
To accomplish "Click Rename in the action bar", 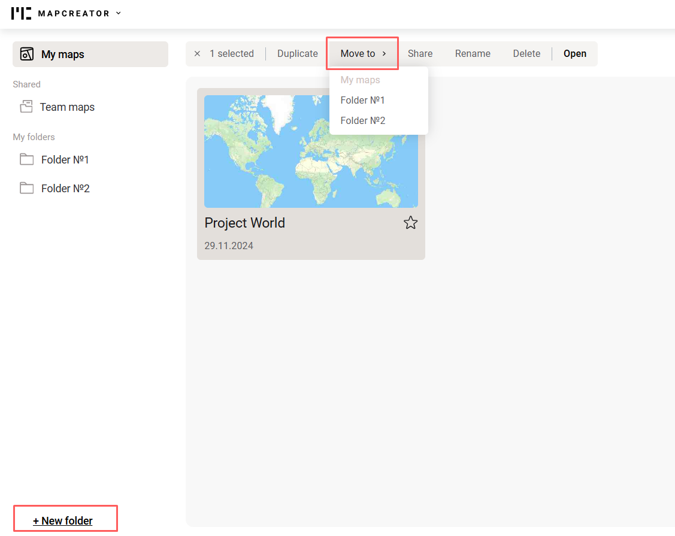I will [x=473, y=53].
